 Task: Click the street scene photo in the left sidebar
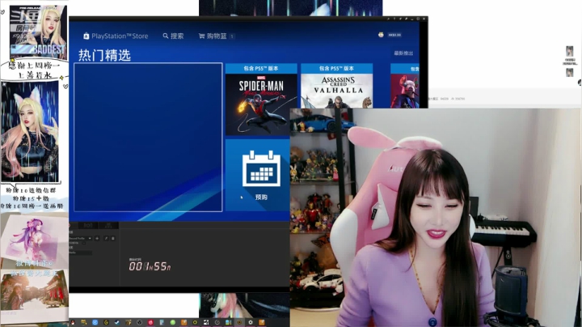(x=35, y=294)
